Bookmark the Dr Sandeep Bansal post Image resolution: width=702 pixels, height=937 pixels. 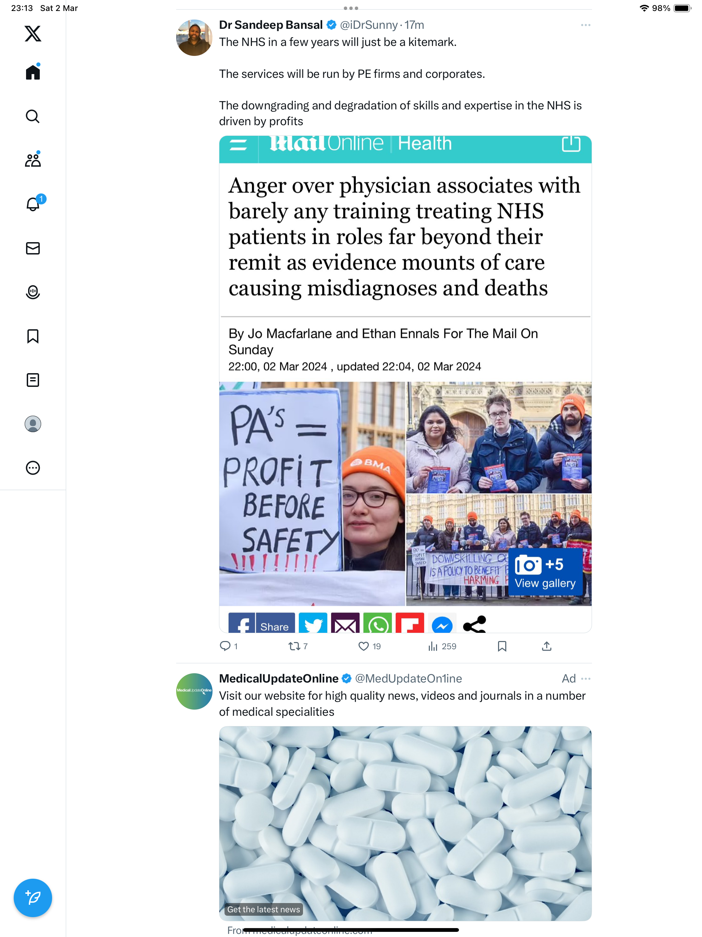click(502, 646)
